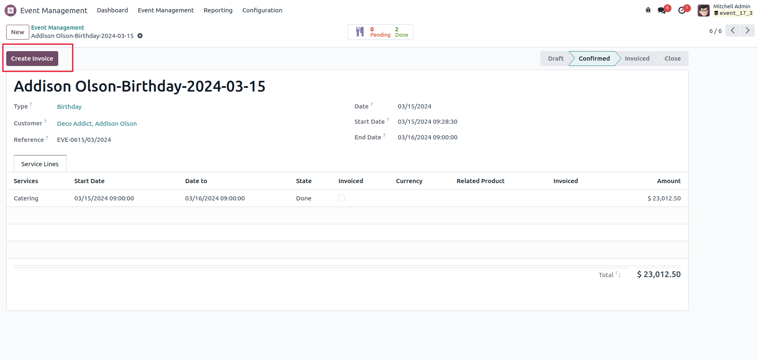Viewport: 758px width, 360px height.
Task: Sort by Start Date column header
Action: click(89, 181)
